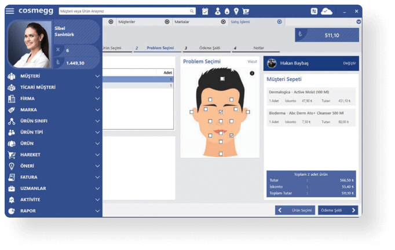Click the FİRMA building icon in sidebar
The height and width of the screenshot is (250, 395).
click(12, 99)
